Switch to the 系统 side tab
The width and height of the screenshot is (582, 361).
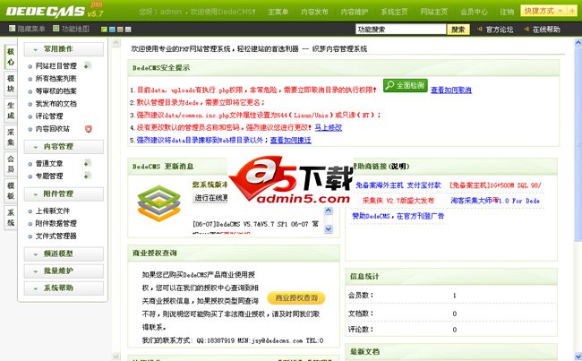(11, 218)
